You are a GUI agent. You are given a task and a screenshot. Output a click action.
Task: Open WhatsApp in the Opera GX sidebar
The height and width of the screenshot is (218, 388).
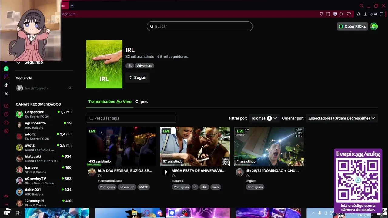[6, 69]
